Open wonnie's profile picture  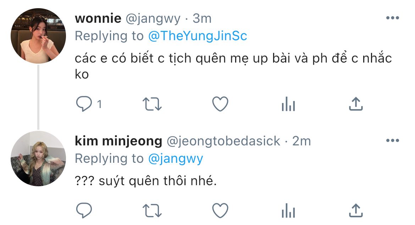38,36
